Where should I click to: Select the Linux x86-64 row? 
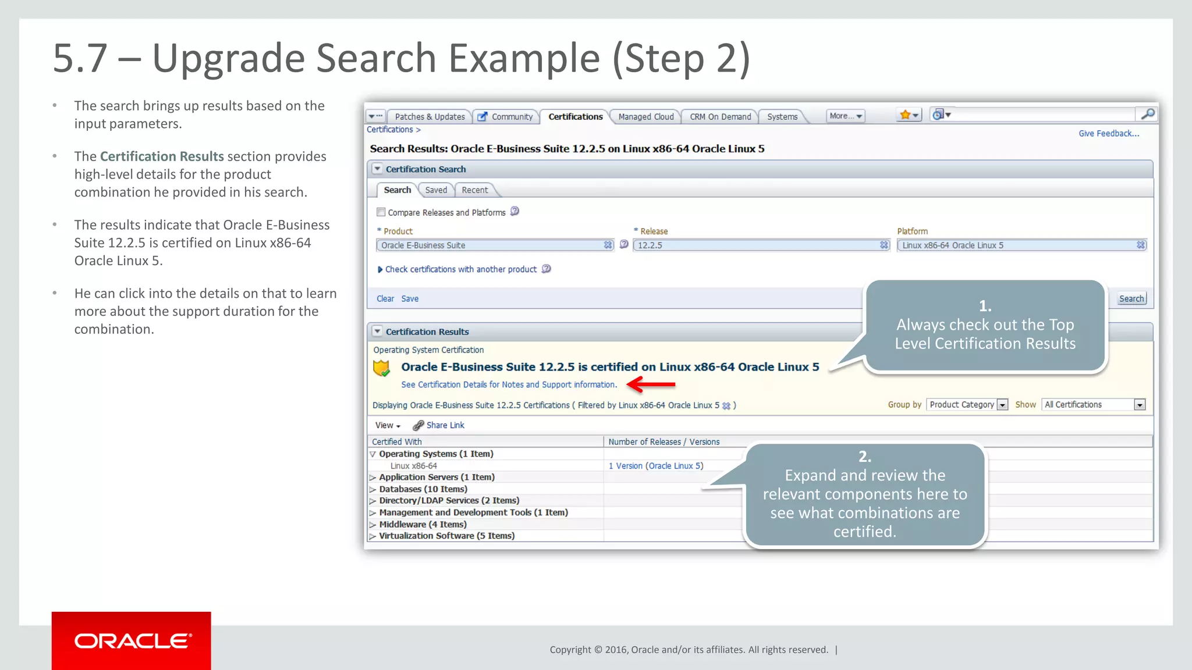click(413, 466)
